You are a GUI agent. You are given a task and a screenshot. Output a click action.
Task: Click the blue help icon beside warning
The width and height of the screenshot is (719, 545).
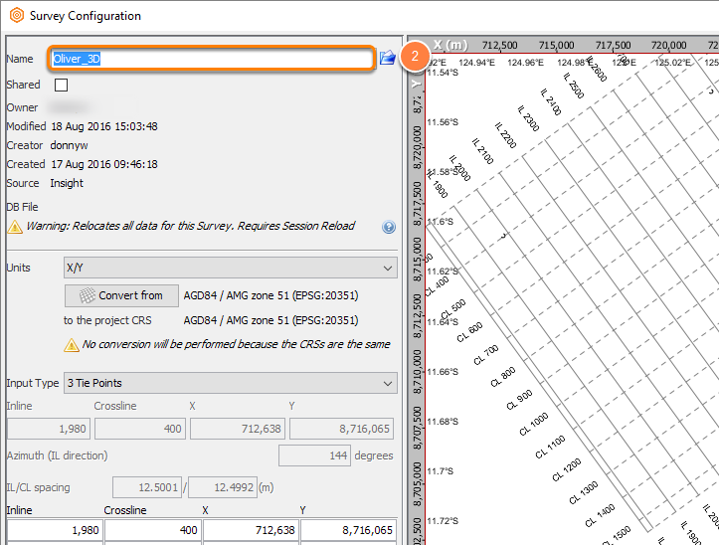pyautogui.click(x=389, y=227)
